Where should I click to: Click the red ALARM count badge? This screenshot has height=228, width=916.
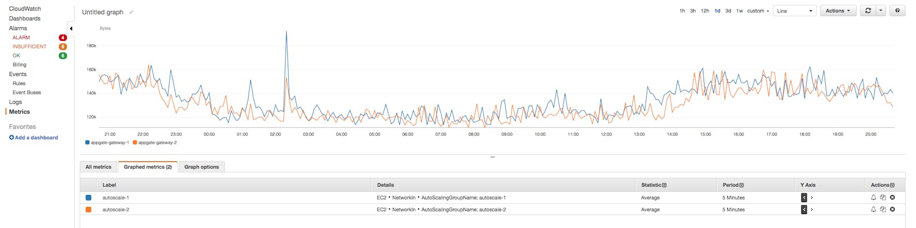(x=63, y=38)
